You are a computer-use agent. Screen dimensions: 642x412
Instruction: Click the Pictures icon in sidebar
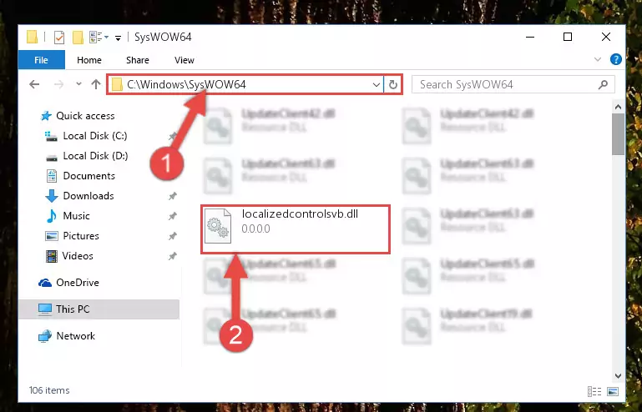point(52,236)
